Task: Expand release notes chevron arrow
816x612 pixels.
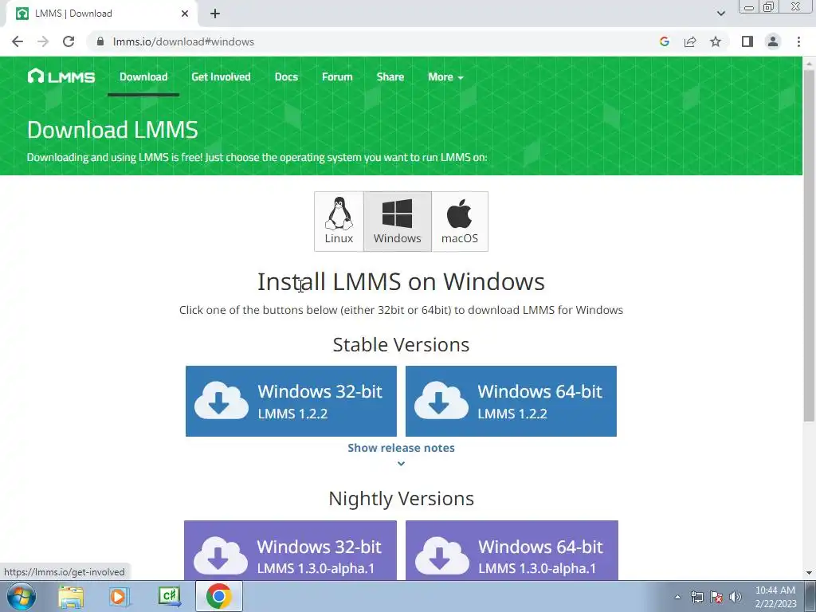Action: (x=401, y=463)
